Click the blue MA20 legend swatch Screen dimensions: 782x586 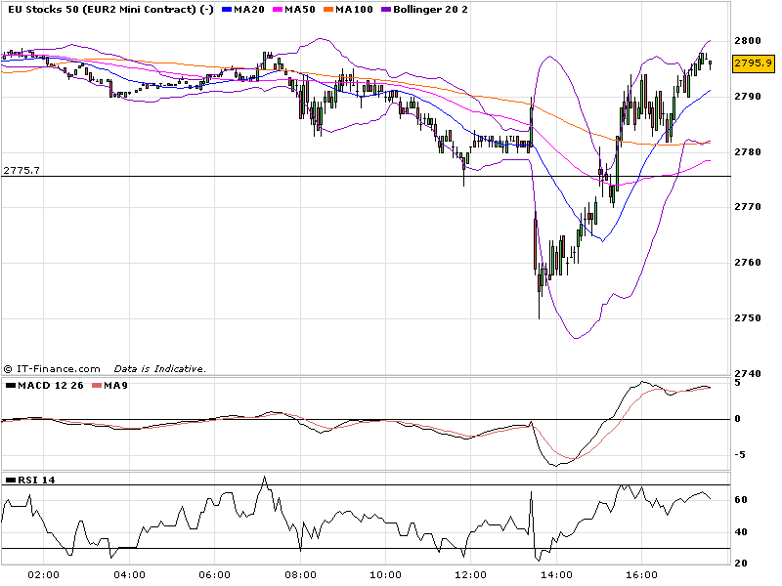227,10
